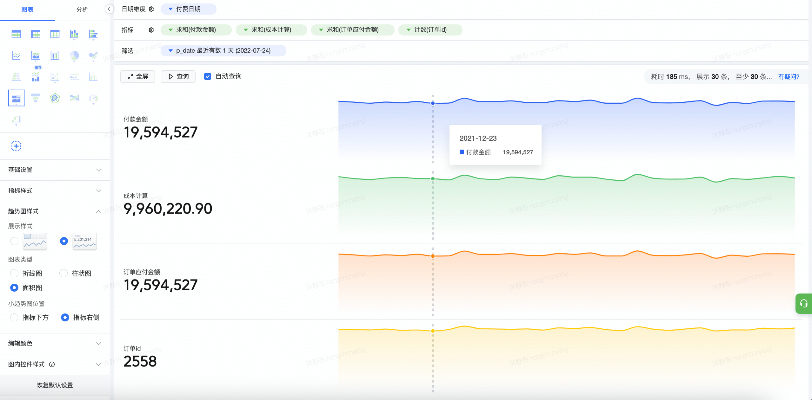
Task: Click the 恢复默认设置 button
Action: coord(55,385)
